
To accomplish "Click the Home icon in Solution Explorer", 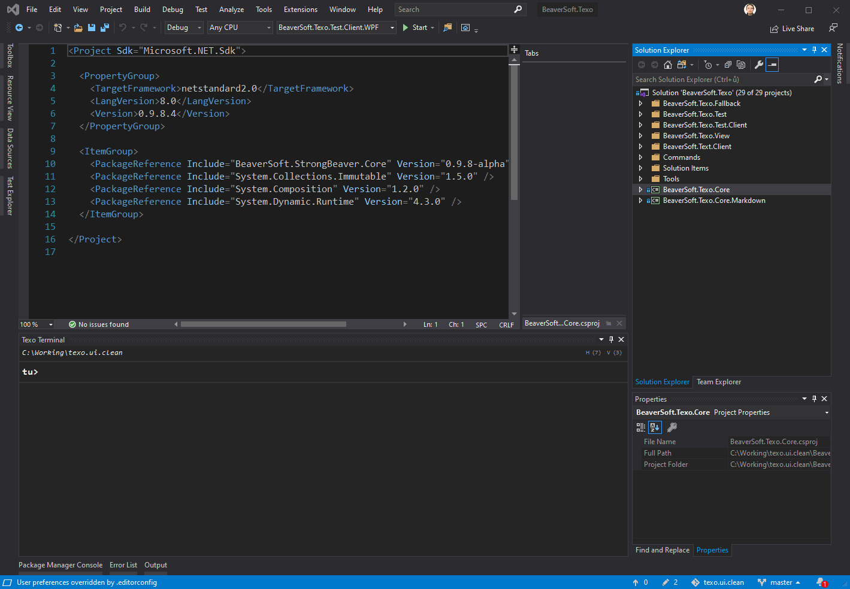I will (668, 65).
